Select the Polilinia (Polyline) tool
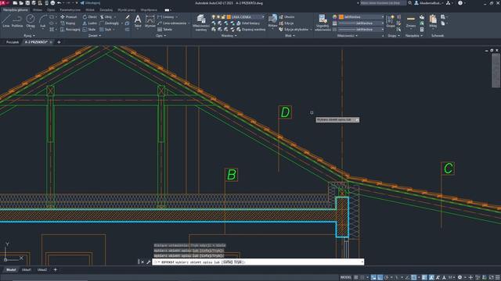The image size is (501, 281). coord(17,21)
